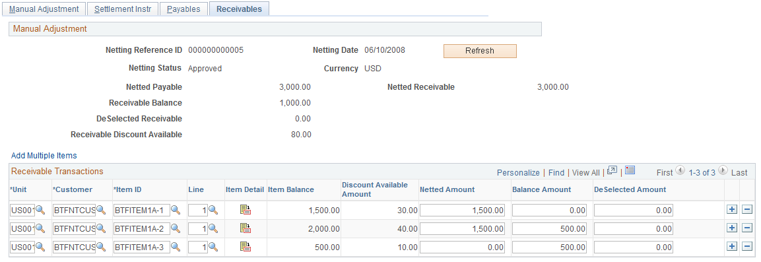This screenshot has width=761, height=262.
Task: Sort by Item ID column header
Action: (x=127, y=189)
